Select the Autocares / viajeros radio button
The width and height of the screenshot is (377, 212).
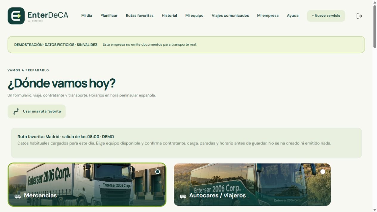(x=323, y=172)
